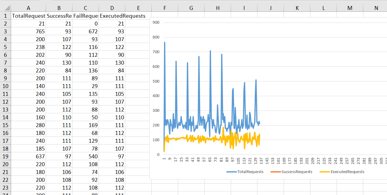Click the blue line's peak near 765
Viewport: 387px width, 195px height.
[x=165, y=43]
